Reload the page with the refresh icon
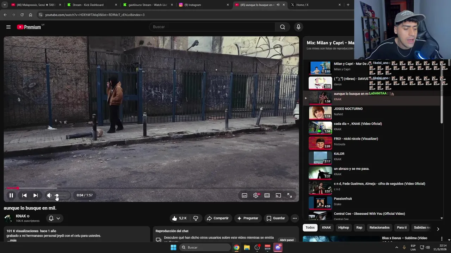 [x=22, y=15]
